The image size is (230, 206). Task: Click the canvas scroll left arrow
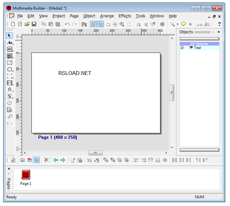[25, 153]
